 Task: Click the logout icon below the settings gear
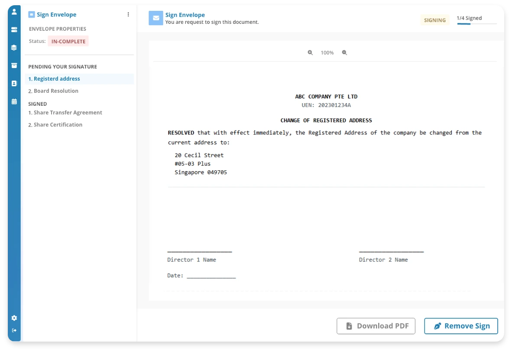coord(14,330)
